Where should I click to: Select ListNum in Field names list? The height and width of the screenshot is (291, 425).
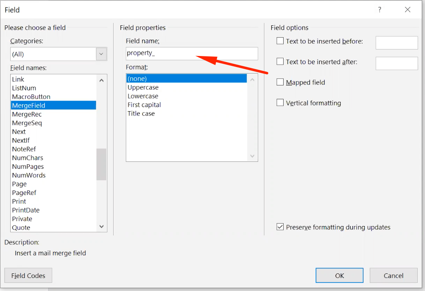pos(54,88)
